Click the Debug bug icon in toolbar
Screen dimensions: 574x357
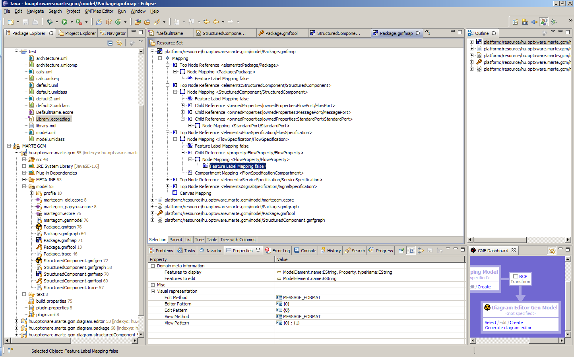50,22
